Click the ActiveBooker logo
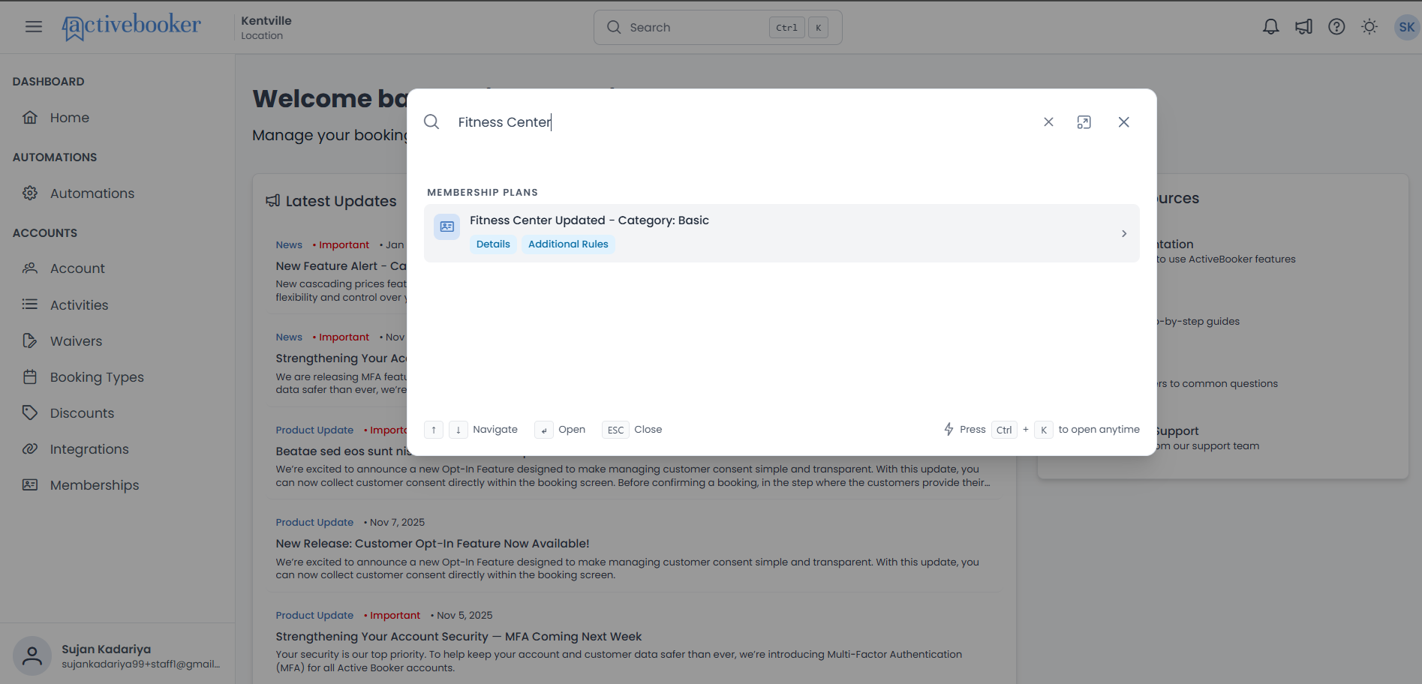 (x=131, y=27)
